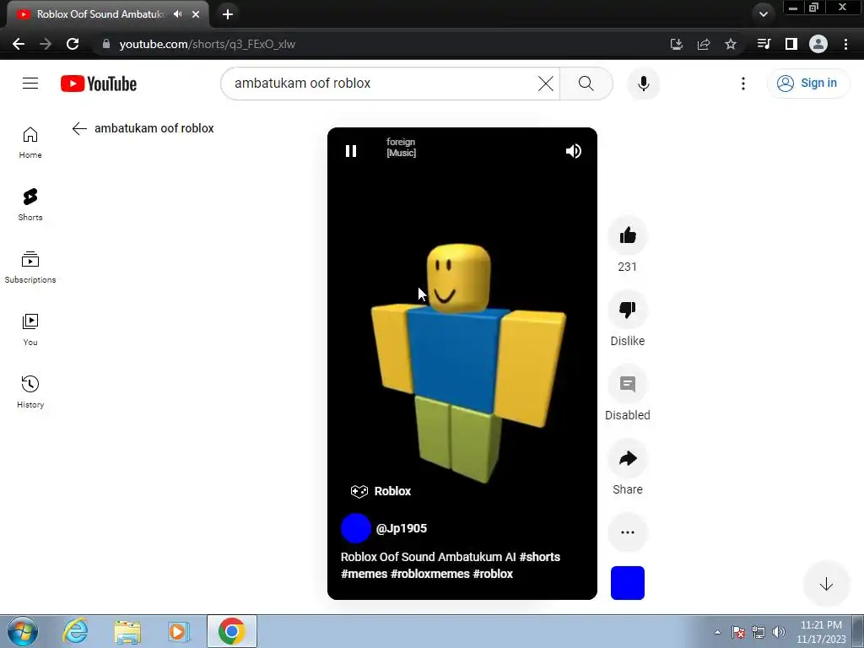This screenshot has width=864, height=648.
Task: Open the #roblox hashtag
Action: point(493,574)
